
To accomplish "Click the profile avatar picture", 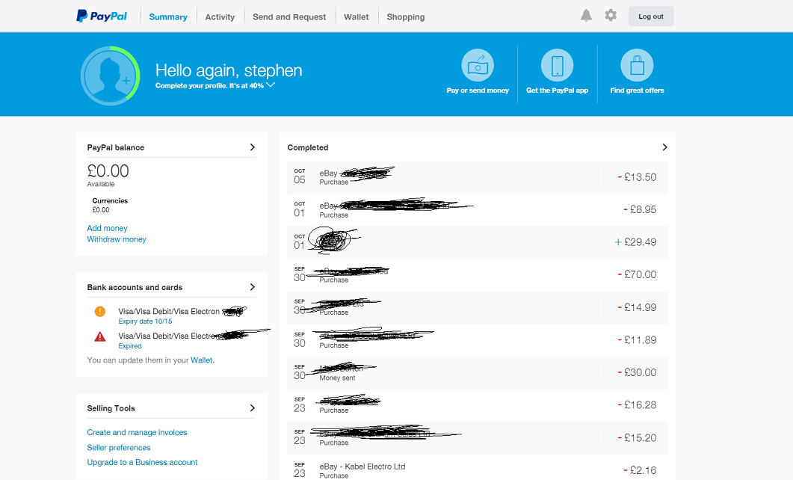I will coord(110,76).
